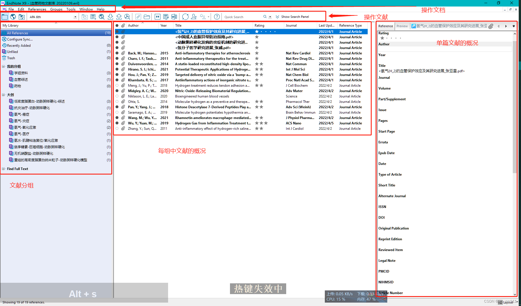Click the Share Library person icon

(x=194, y=17)
